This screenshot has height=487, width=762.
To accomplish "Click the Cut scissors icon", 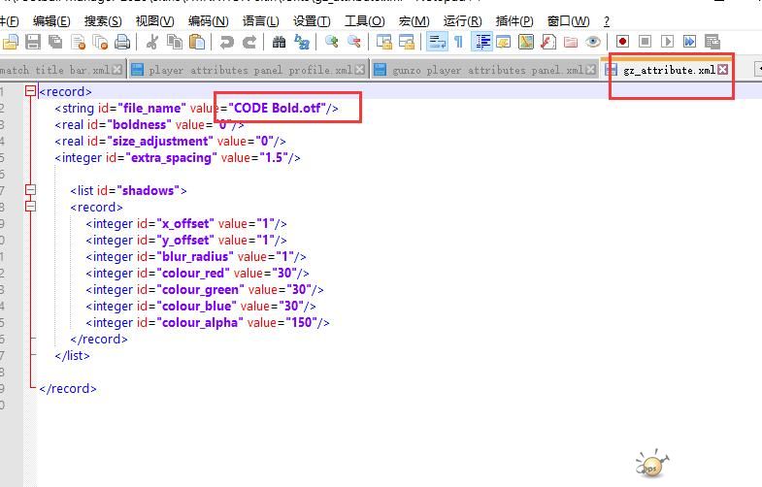I will point(152,42).
